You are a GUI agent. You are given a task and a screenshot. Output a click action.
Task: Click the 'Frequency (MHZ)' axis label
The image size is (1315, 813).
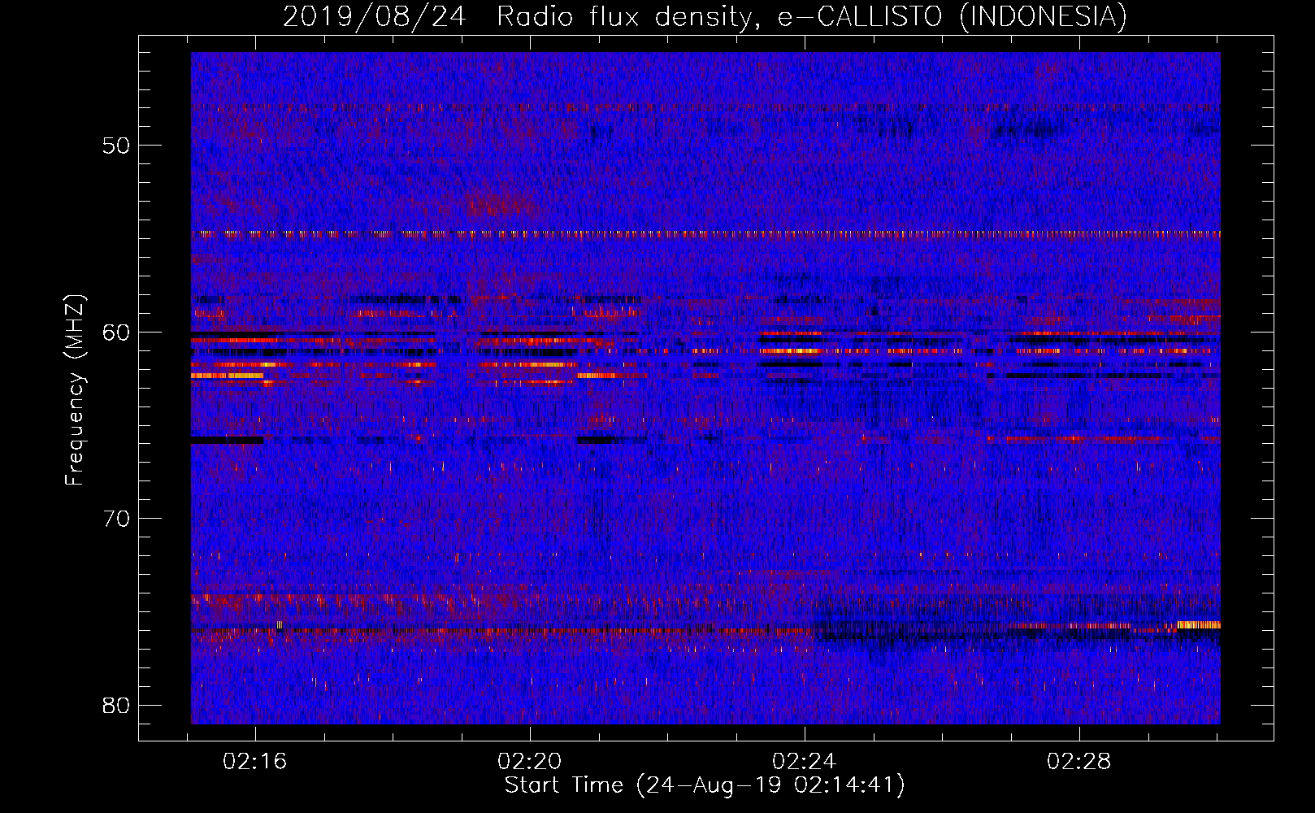point(74,389)
